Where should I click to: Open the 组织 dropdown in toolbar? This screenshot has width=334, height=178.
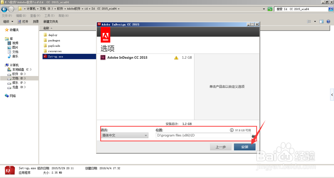click(x=8, y=21)
